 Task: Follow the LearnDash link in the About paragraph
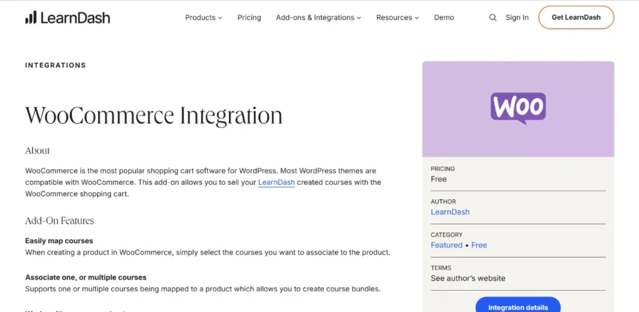click(x=276, y=182)
